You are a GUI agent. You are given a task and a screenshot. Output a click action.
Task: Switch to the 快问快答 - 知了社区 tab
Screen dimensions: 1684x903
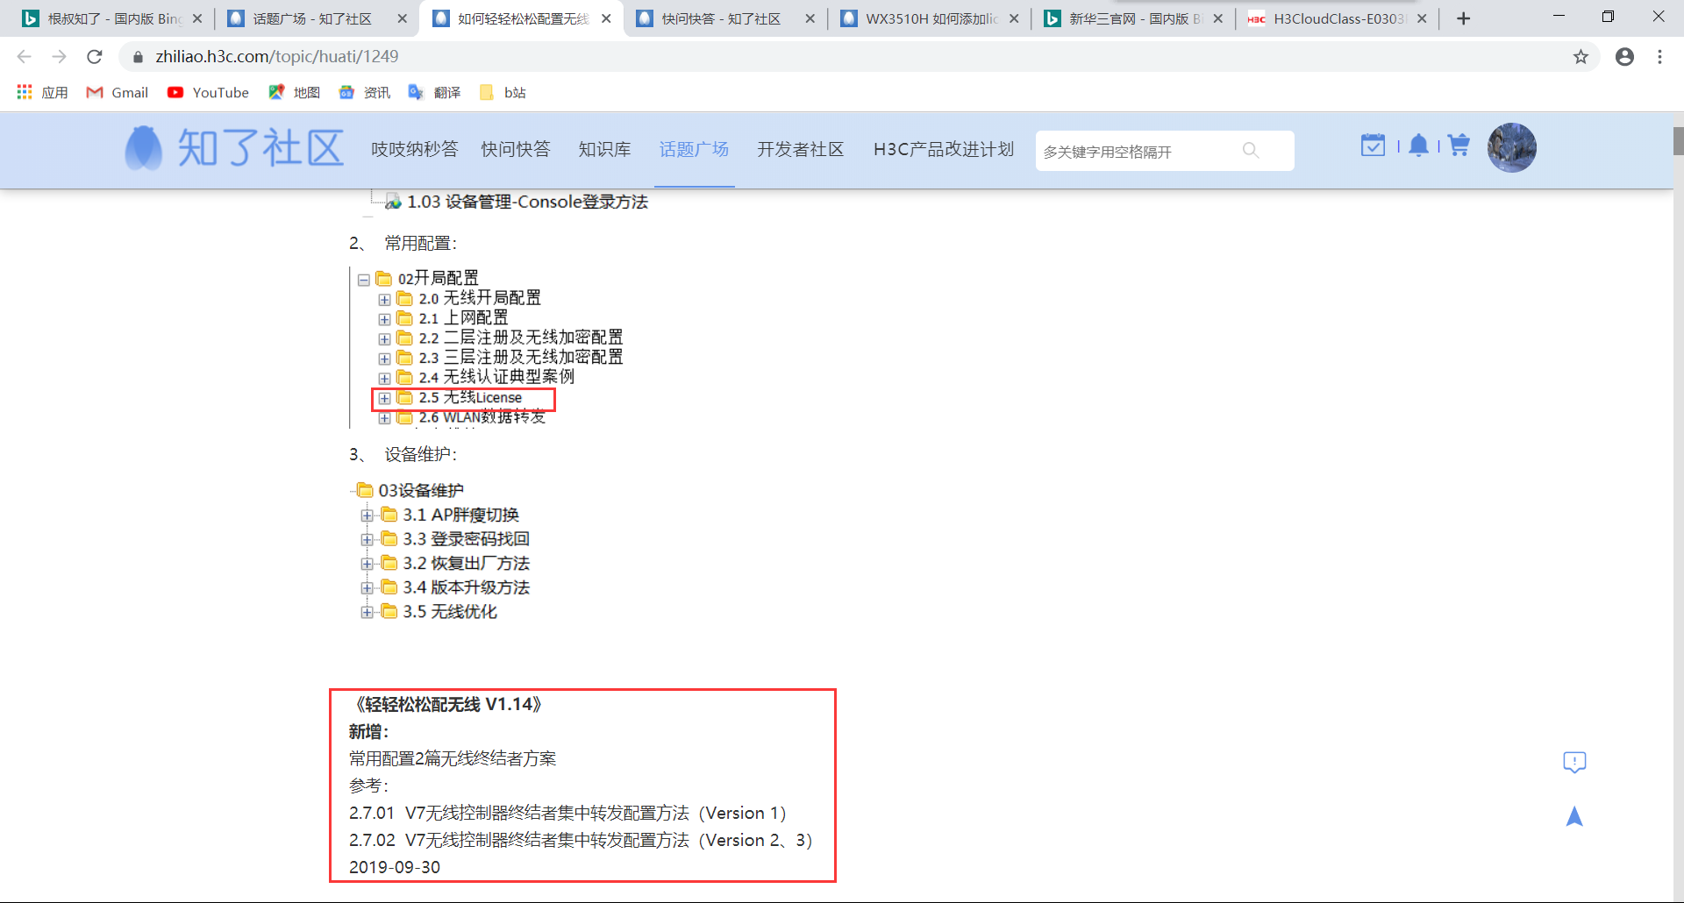click(724, 18)
